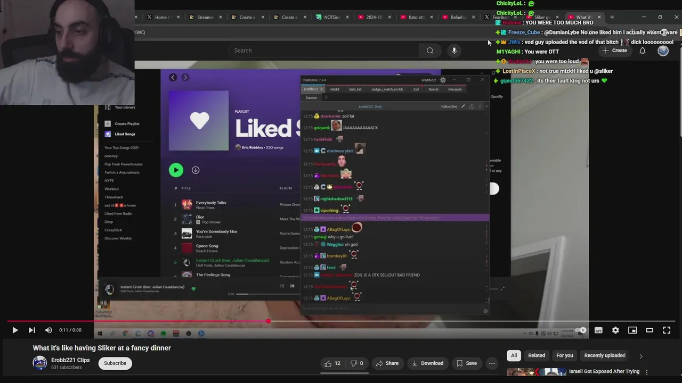Click the red progress bar scrubber

tap(268, 321)
